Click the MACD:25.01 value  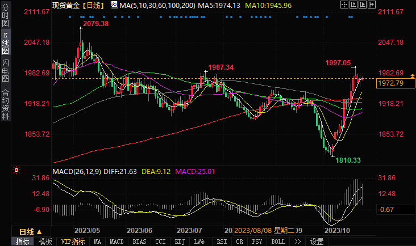click(x=195, y=171)
